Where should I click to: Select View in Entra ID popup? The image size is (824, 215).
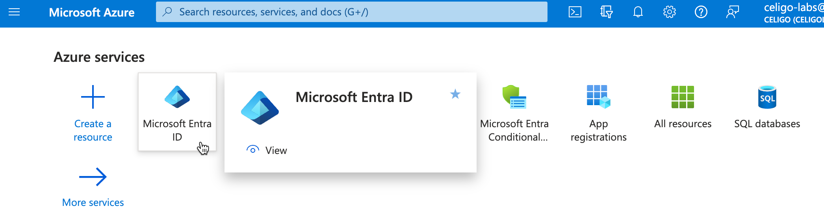point(276,150)
